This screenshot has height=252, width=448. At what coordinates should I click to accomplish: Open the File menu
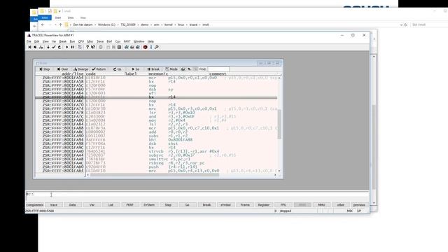coord(29,41)
